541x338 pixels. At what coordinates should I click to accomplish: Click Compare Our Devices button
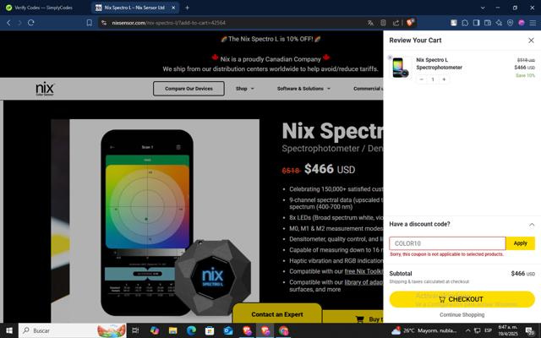189,89
